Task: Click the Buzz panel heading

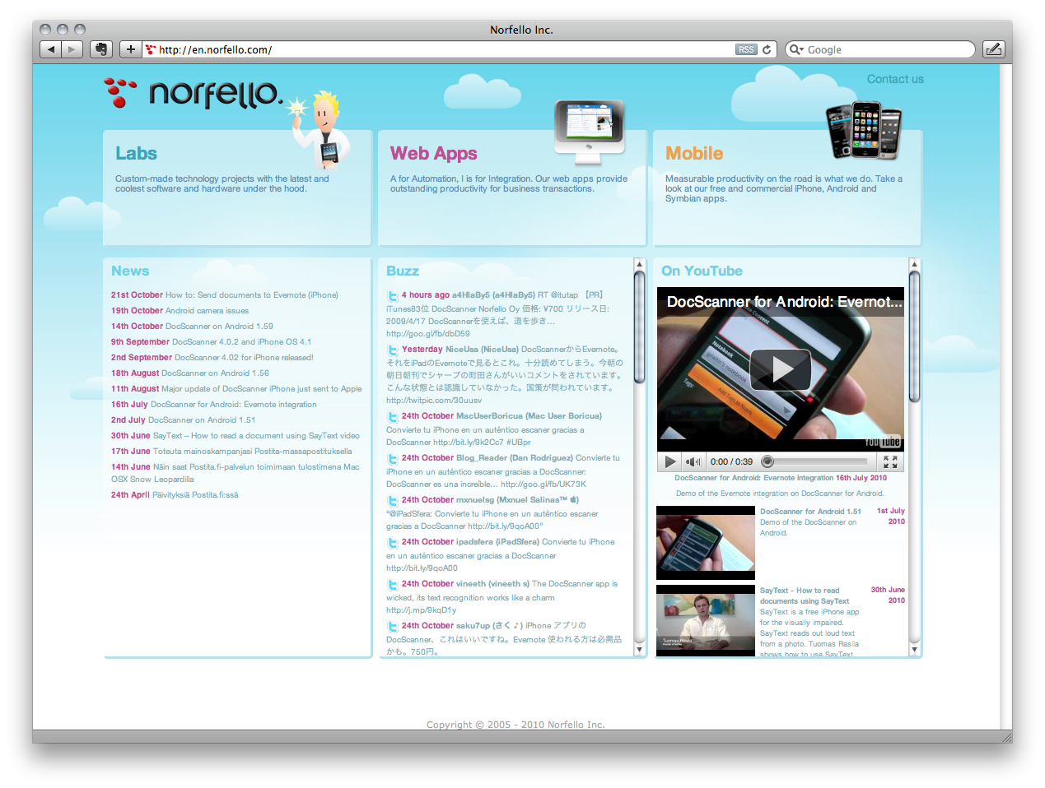Action: click(x=403, y=271)
